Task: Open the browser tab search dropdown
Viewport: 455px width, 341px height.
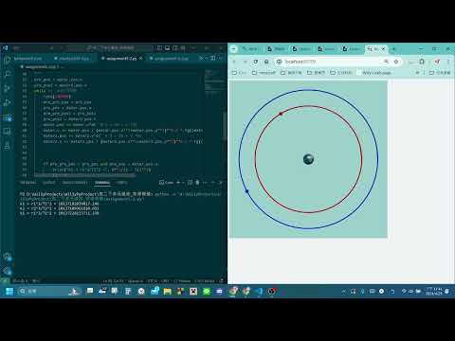Action: click(234, 49)
